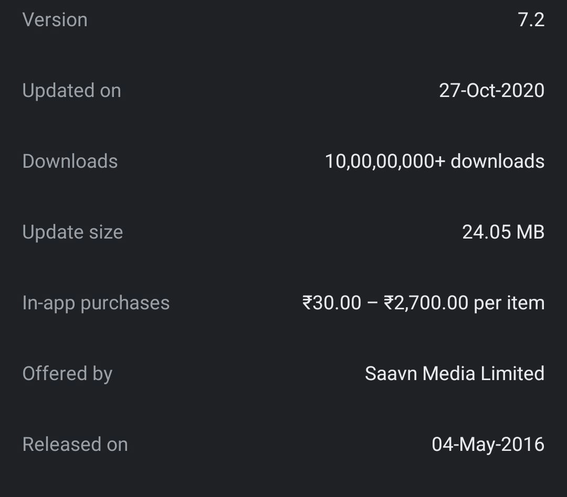
Task: Select the 10,00,00,000+ downloads count
Action: click(x=434, y=161)
